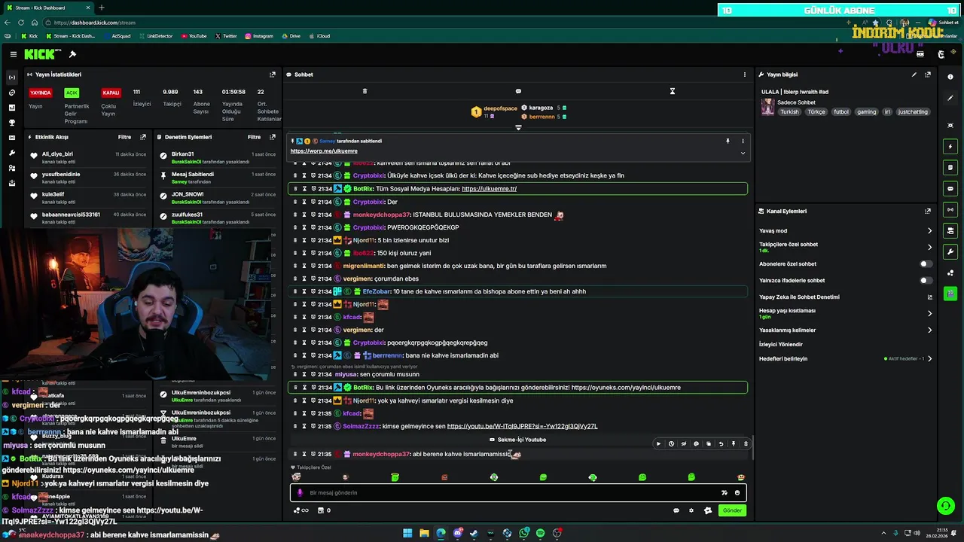This screenshot has height=542, width=964.
Task: Open the download tray icon in left sidebar
Action: tap(12, 183)
